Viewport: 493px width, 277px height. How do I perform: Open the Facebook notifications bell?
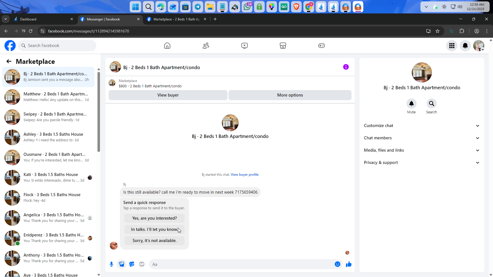pos(465,46)
